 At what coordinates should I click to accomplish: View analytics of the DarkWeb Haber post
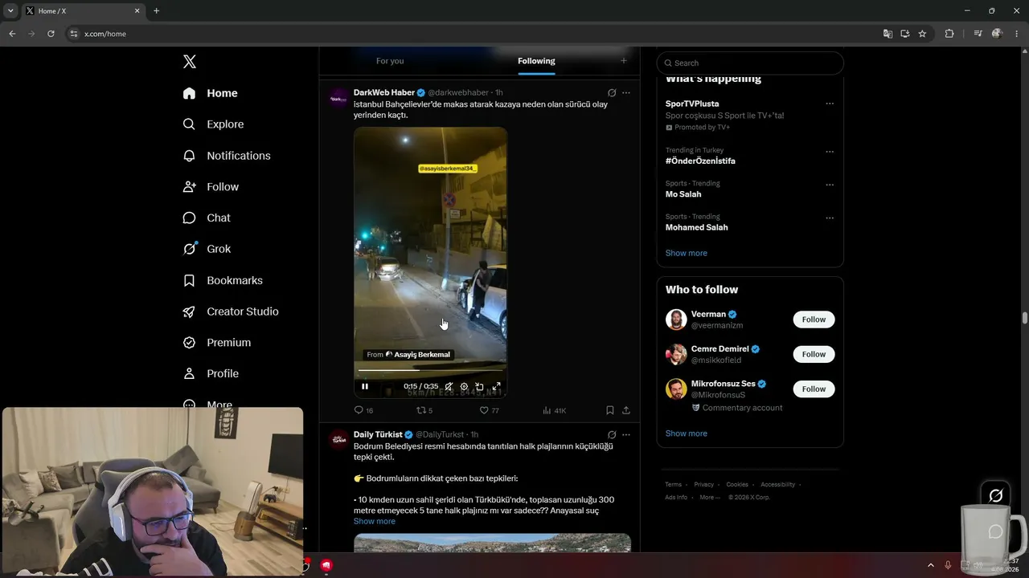point(554,410)
